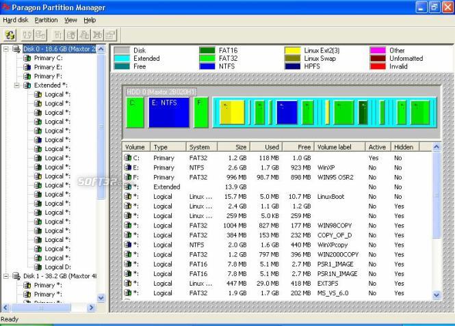455x326 pixels.
Task: Open the Hard disk menu
Action: coord(15,20)
